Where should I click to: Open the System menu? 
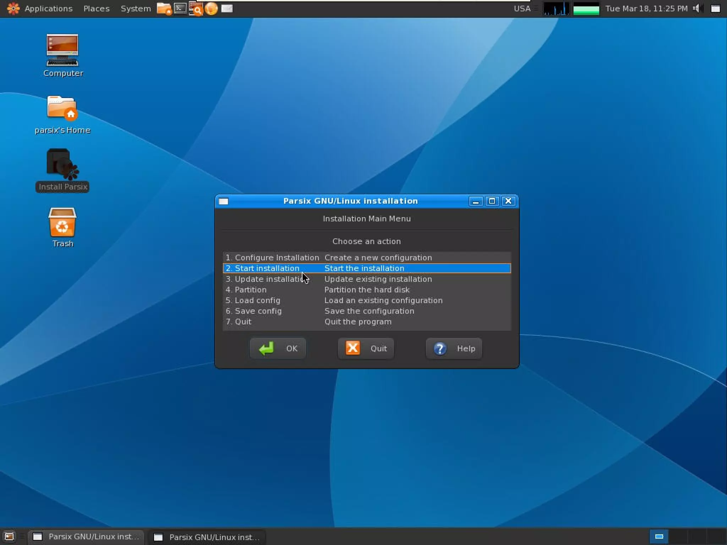135,9
